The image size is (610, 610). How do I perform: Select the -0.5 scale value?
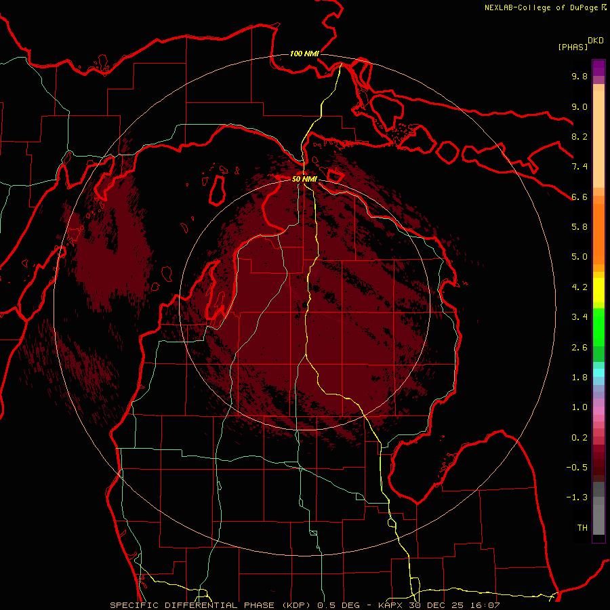577,468
